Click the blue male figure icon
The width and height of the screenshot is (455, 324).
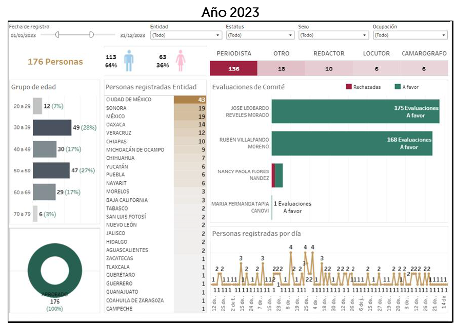click(x=128, y=61)
